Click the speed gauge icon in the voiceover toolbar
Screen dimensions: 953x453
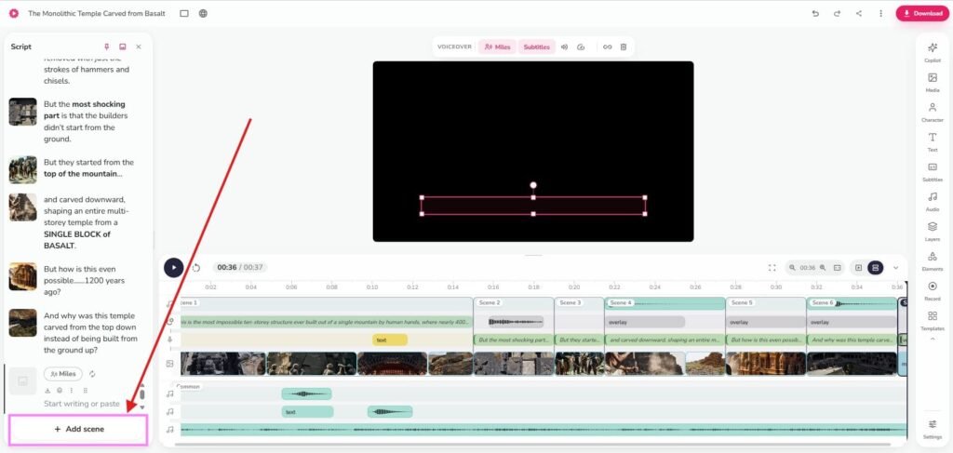click(581, 47)
